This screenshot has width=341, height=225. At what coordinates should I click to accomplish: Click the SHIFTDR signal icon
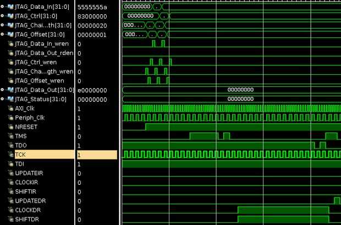point(10,219)
